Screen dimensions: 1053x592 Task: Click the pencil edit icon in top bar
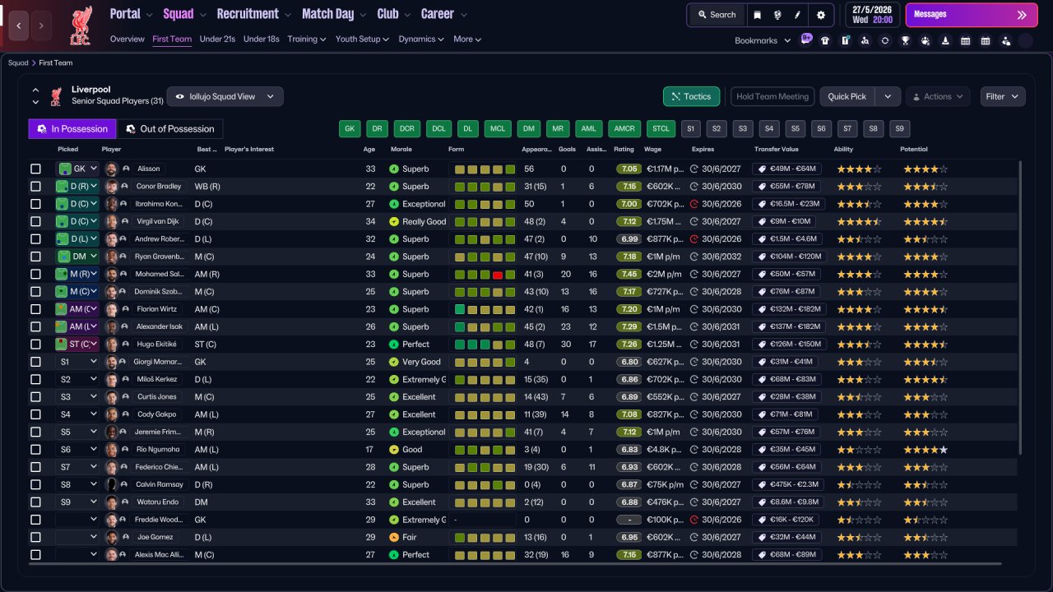pyautogui.click(x=797, y=15)
